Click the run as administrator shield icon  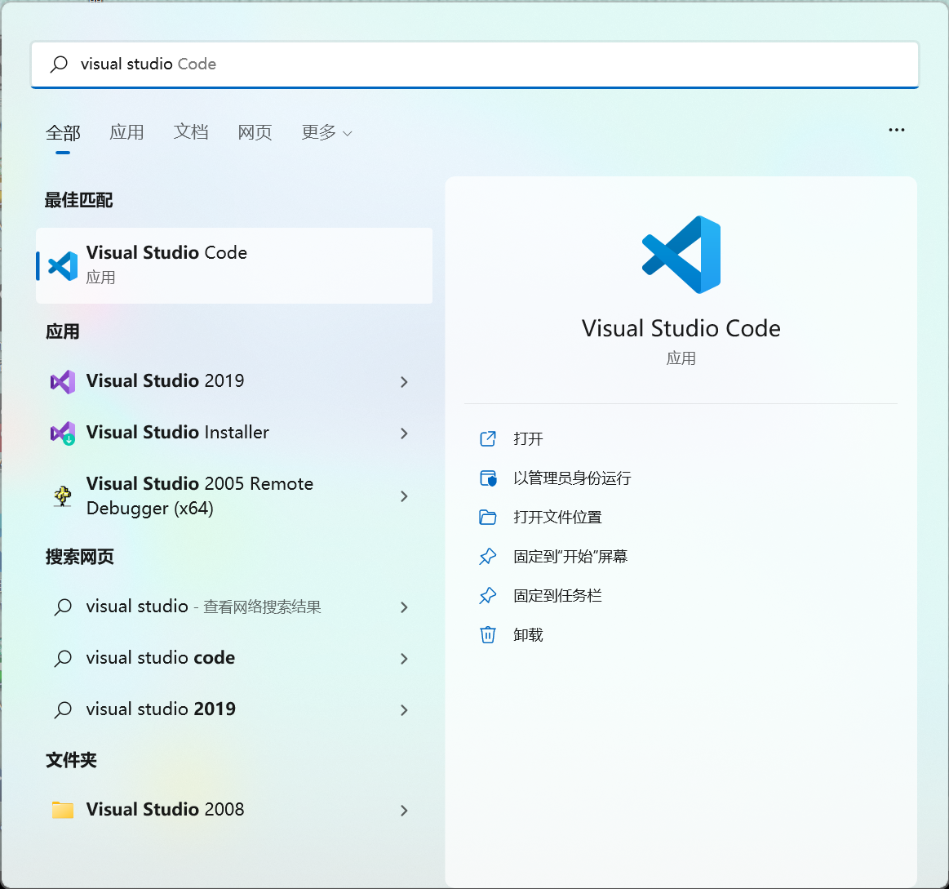click(488, 478)
